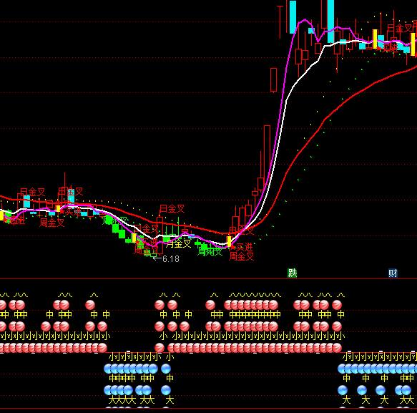
Task: Click the isolated blue ball beside 小
Action: click(166, 369)
